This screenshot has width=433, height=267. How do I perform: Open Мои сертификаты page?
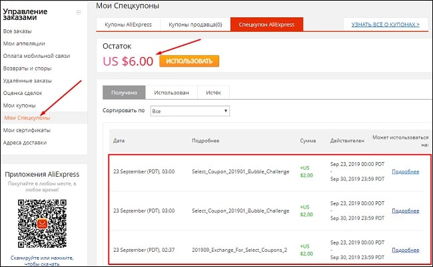point(27,130)
